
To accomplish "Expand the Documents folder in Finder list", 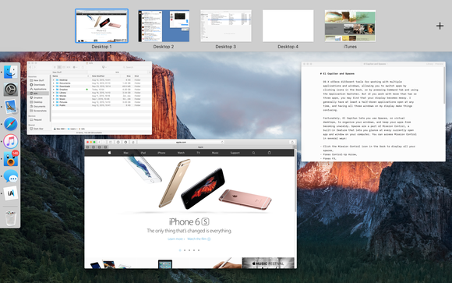I will coord(54,83).
